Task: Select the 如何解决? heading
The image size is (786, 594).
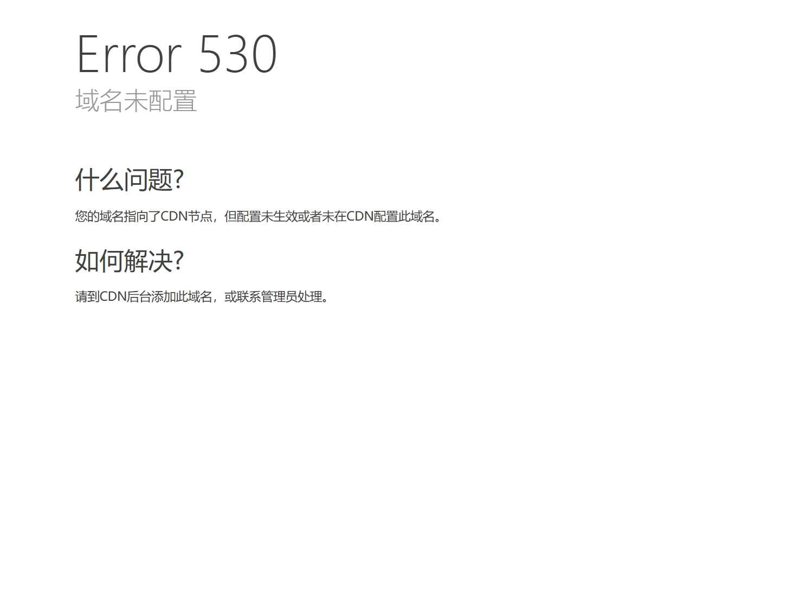Action: pyautogui.click(x=130, y=261)
